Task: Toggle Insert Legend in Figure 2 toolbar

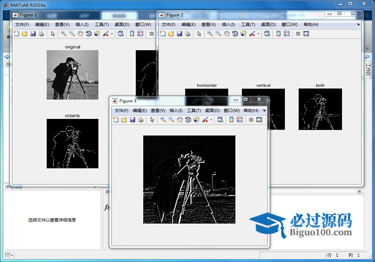Action: pos(286,34)
